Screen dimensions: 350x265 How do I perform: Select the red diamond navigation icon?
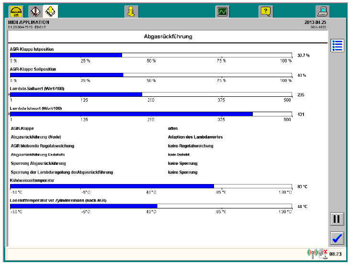(x=35, y=11)
